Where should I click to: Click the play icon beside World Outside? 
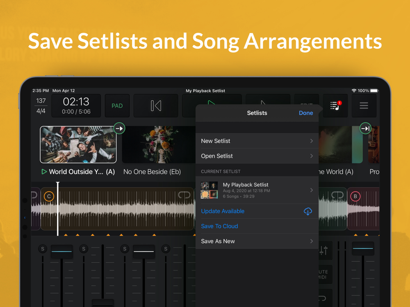pyautogui.click(x=44, y=172)
